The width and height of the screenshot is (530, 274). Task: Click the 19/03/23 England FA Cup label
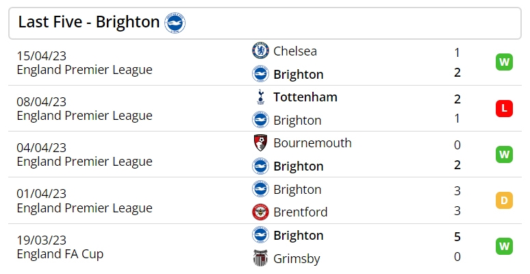pos(60,247)
